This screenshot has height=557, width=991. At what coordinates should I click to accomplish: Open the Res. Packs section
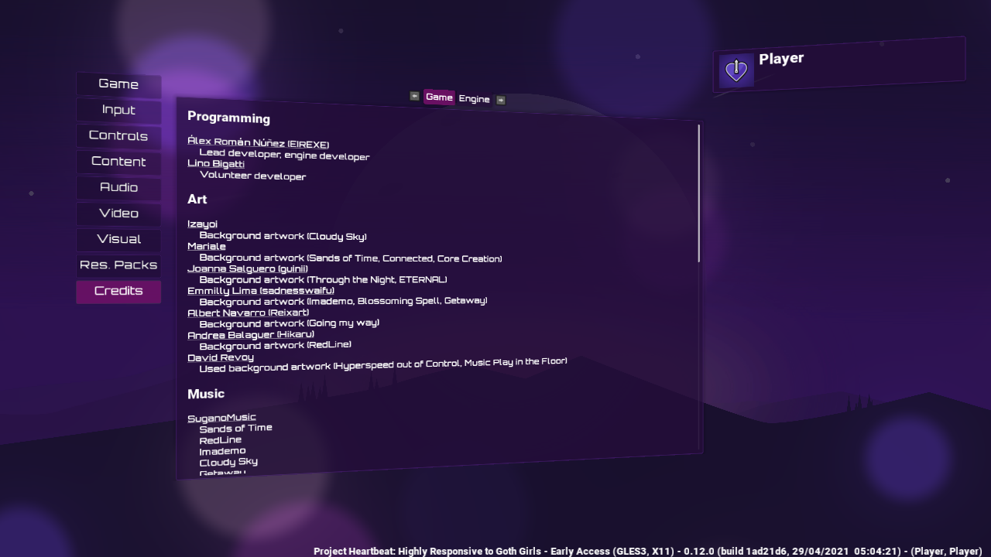(118, 265)
